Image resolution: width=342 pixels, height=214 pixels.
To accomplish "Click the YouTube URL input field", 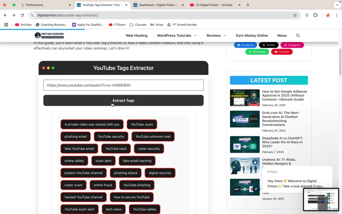I will coord(123,85).
